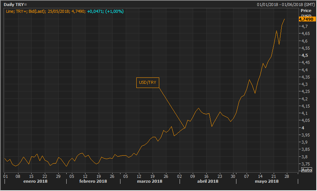
Task: Click the marzo 2018 month label
Action: (149, 181)
